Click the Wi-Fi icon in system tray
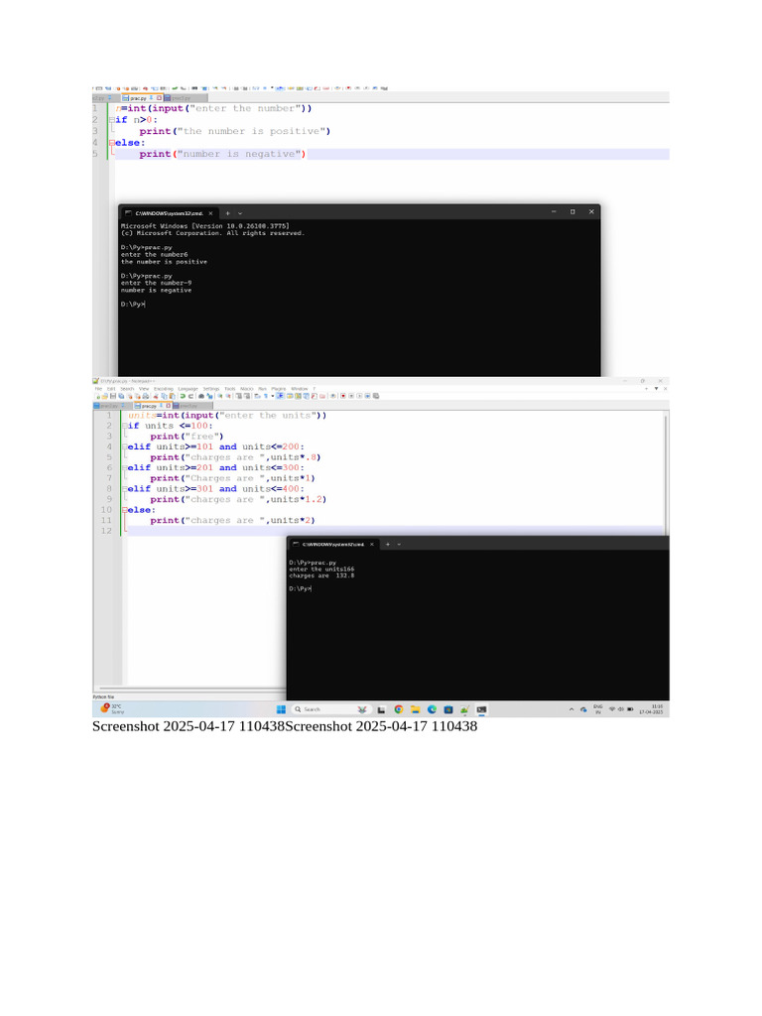 [611, 708]
